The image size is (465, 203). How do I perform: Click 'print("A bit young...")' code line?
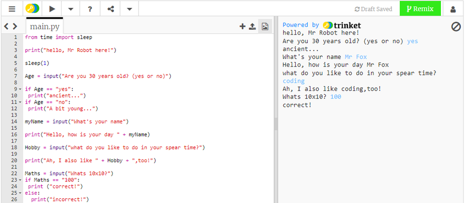click(63, 109)
